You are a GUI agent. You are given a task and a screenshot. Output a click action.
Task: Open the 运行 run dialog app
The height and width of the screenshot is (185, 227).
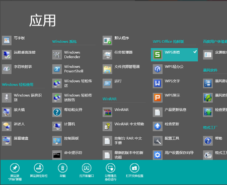pos(112,83)
